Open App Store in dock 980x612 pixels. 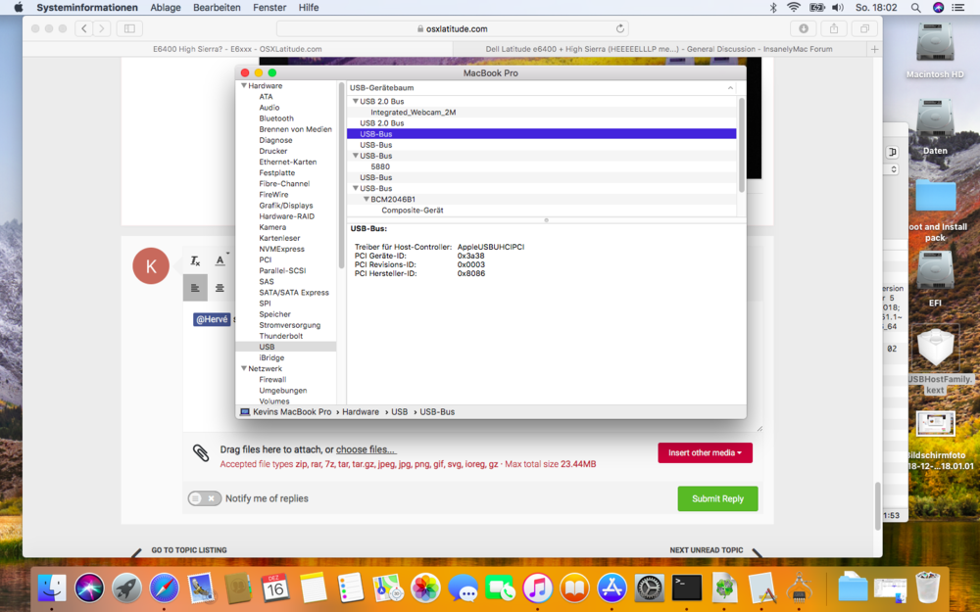[612, 588]
